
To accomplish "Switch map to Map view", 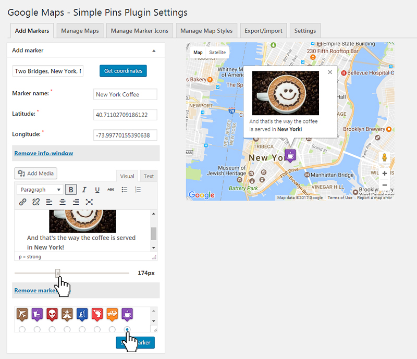I will pos(198,53).
